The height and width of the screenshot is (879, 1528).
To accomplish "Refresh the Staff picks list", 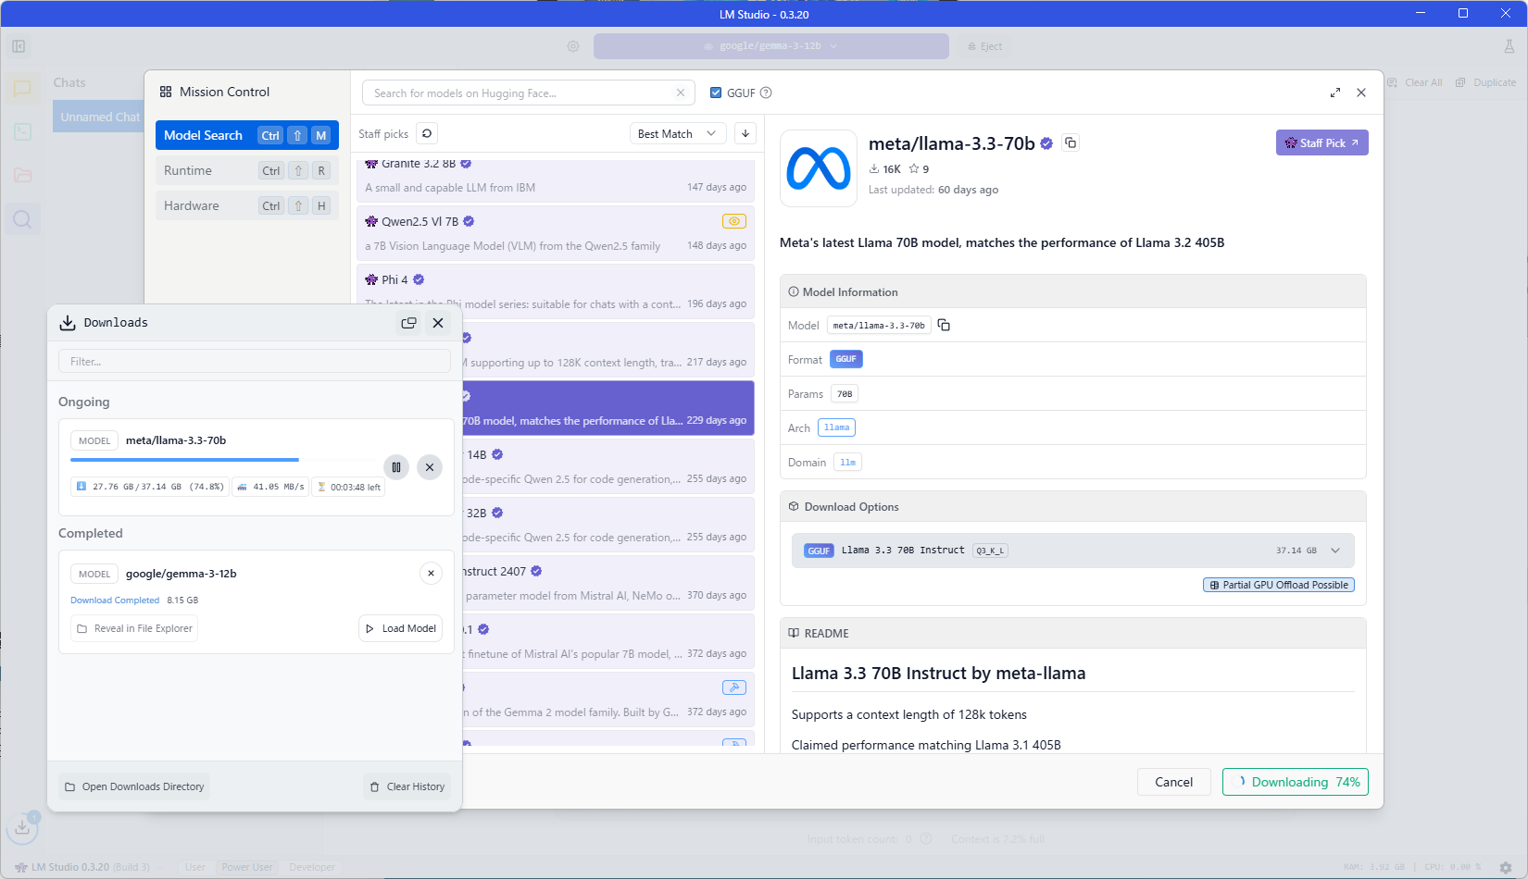I will (427, 133).
